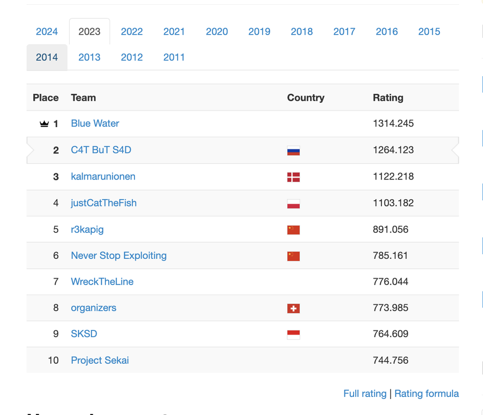Switch to the 2015 tab

tap(430, 31)
